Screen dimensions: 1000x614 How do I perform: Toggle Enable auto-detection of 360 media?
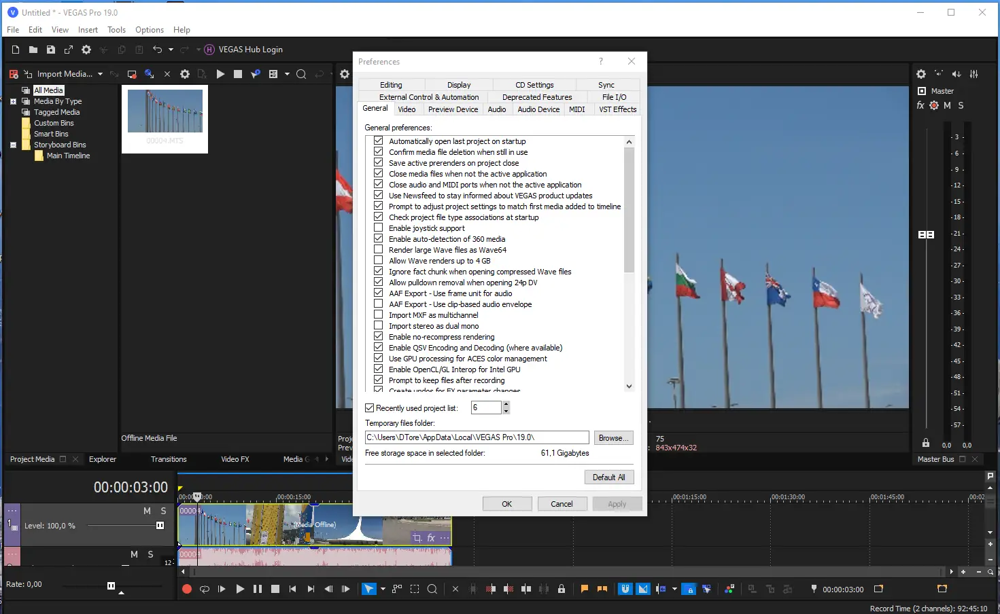[379, 239]
